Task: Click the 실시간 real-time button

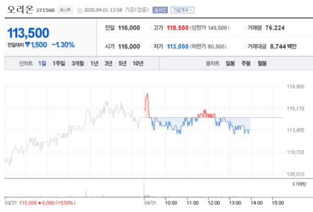Action: coord(160,10)
